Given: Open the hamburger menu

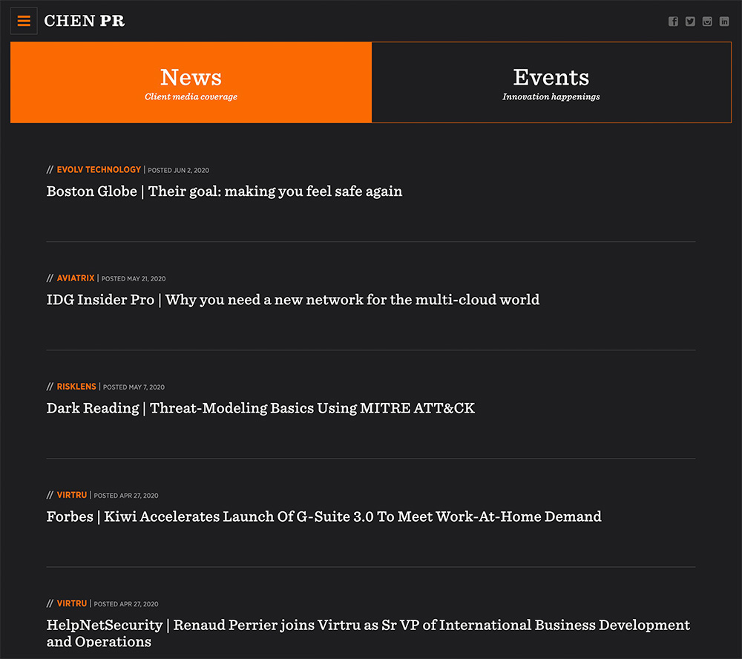Looking at the screenshot, I should 24,21.
